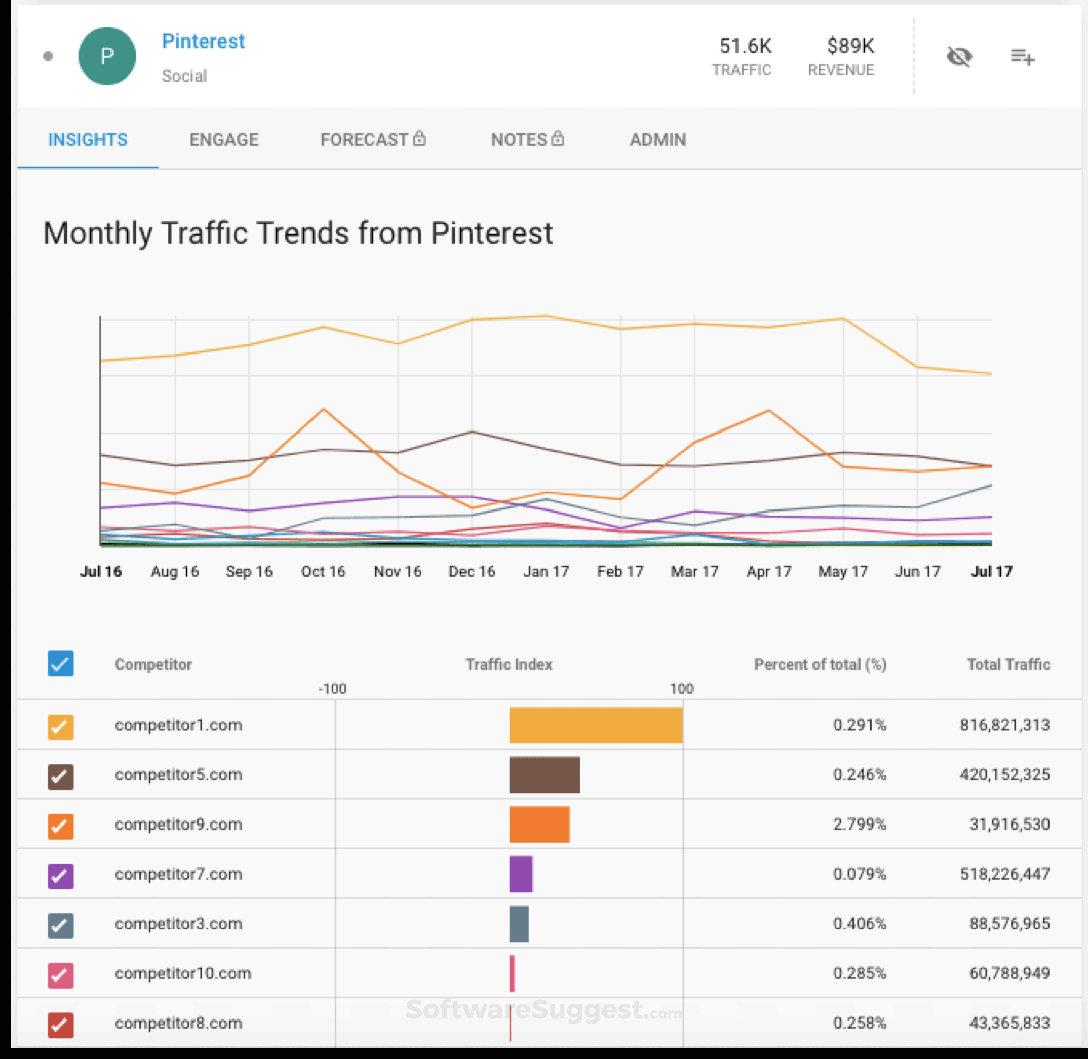Switch to the ENGAGE tab
The height and width of the screenshot is (1059, 1088).
(223, 140)
